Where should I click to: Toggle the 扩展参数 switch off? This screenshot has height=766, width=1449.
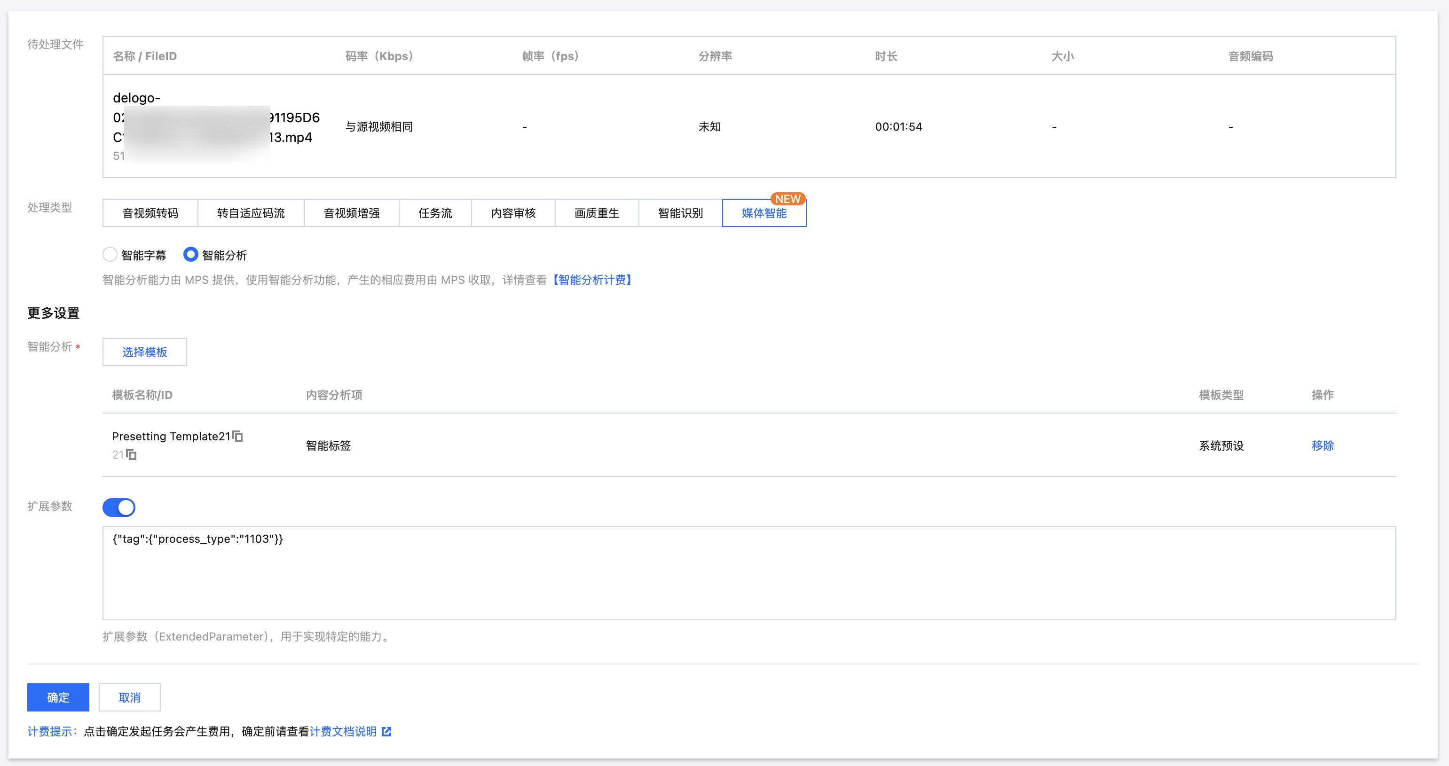(x=118, y=507)
